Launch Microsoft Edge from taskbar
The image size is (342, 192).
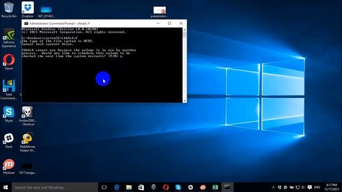[x=116, y=187]
